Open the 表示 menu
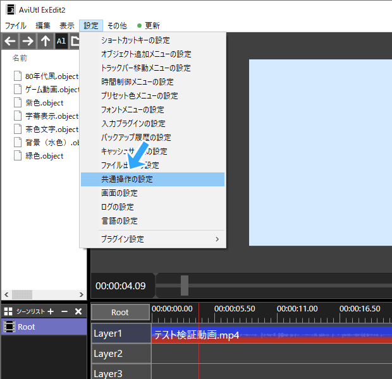The image size is (392, 379). coord(67,25)
